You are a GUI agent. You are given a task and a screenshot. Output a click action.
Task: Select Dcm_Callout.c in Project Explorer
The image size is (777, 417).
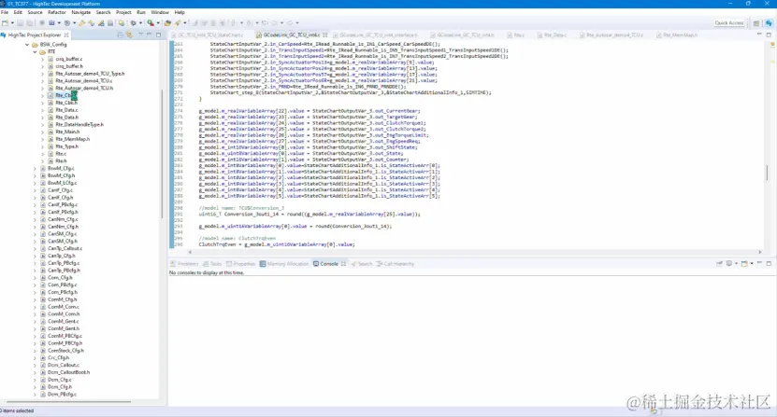(64, 365)
